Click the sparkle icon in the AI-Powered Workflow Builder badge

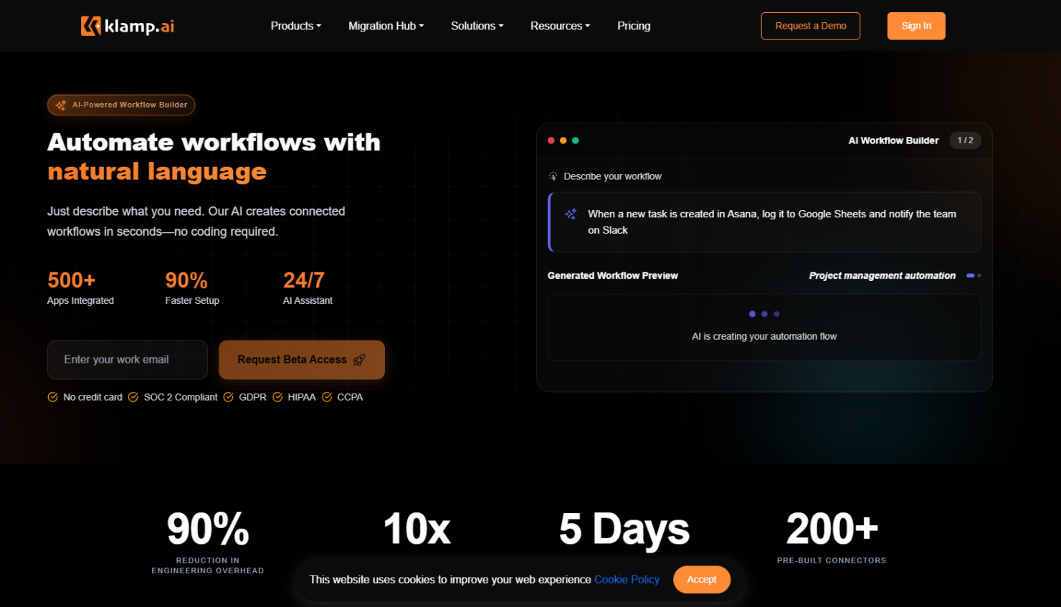tap(61, 105)
